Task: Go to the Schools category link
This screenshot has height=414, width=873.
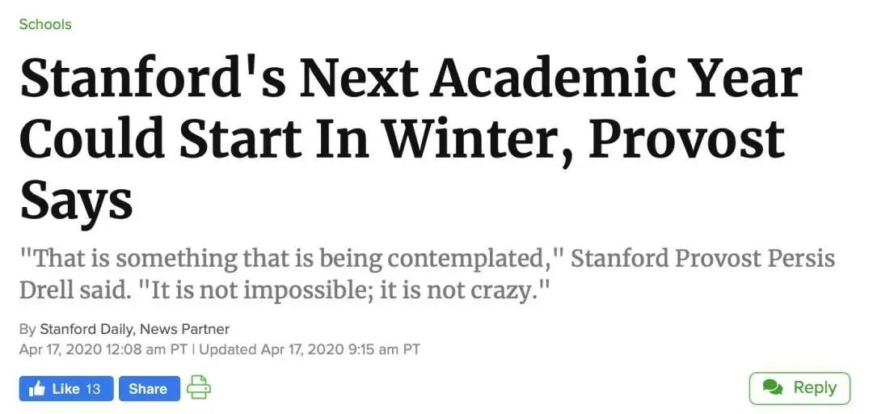Action: coord(45,24)
